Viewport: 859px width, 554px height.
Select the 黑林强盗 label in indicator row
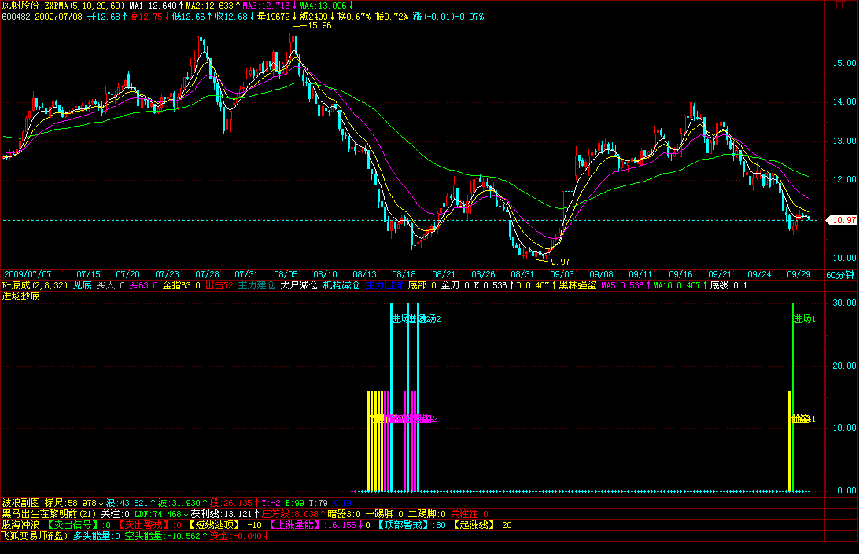[x=577, y=285]
